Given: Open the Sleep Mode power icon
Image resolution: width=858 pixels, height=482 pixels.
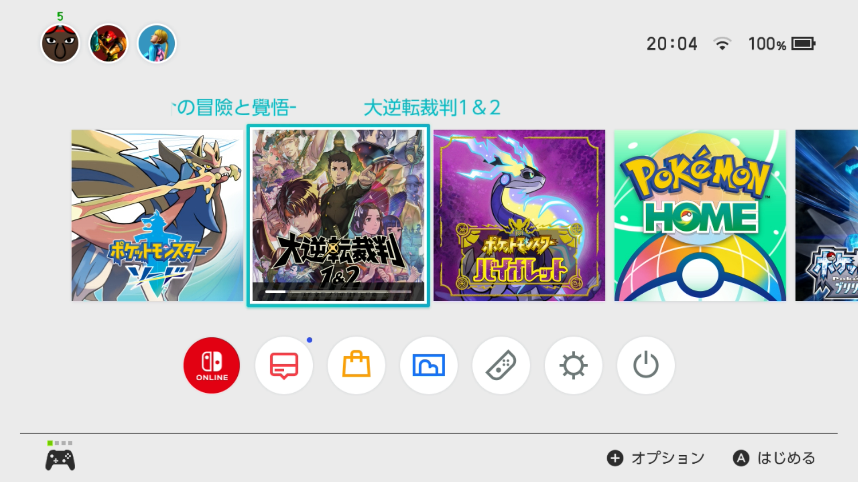Looking at the screenshot, I should pos(646,366).
